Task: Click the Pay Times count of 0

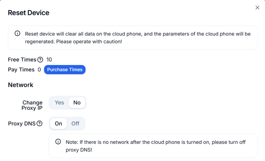Action: coord(39,70)
